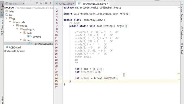
Task: Click 'int expected1 = 3;' line
Action: [x=88, y=72]
